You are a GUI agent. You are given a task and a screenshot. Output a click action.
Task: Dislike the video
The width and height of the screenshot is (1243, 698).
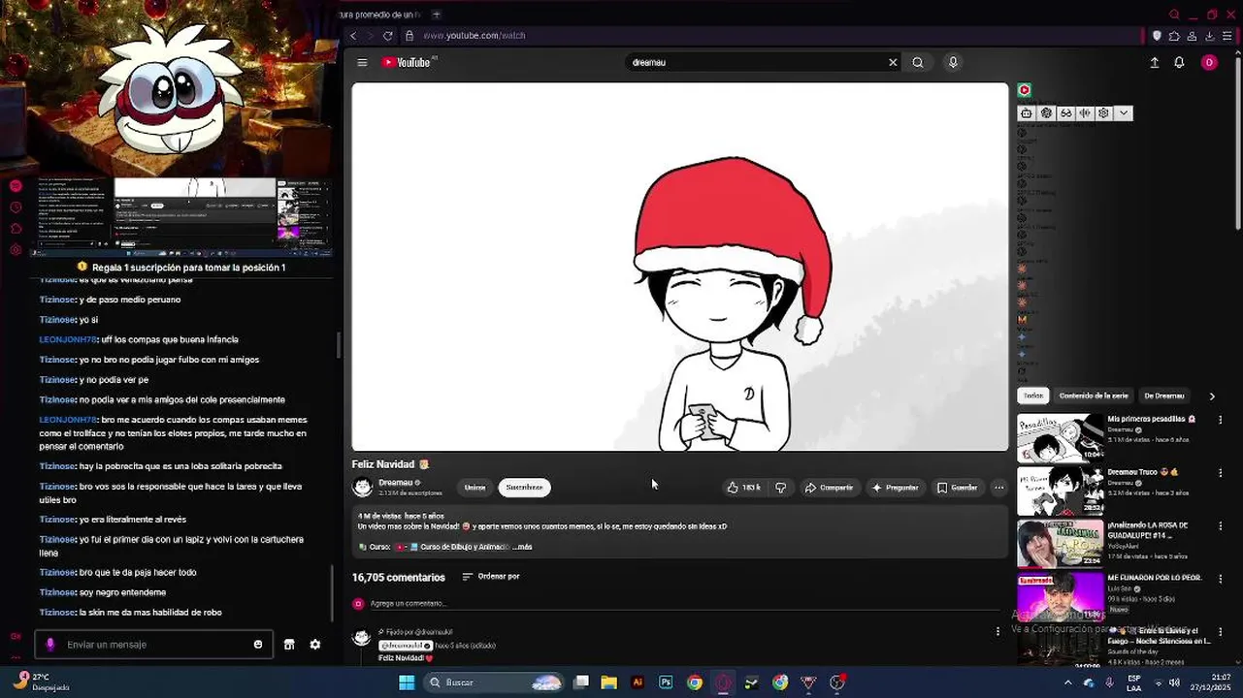click(x=781, y=488)
